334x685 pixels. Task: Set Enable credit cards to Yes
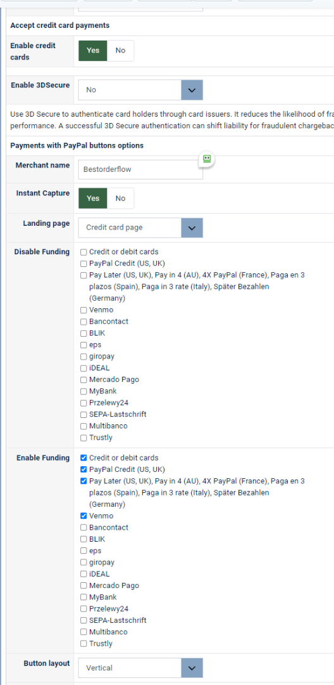click(x=93, y=51)
